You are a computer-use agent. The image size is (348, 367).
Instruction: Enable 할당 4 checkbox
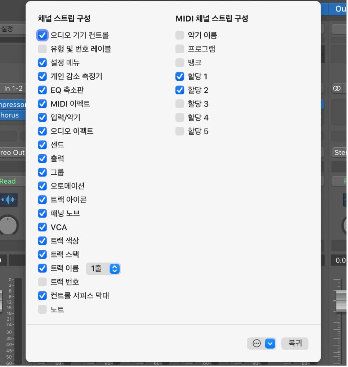tap(180, 117)
